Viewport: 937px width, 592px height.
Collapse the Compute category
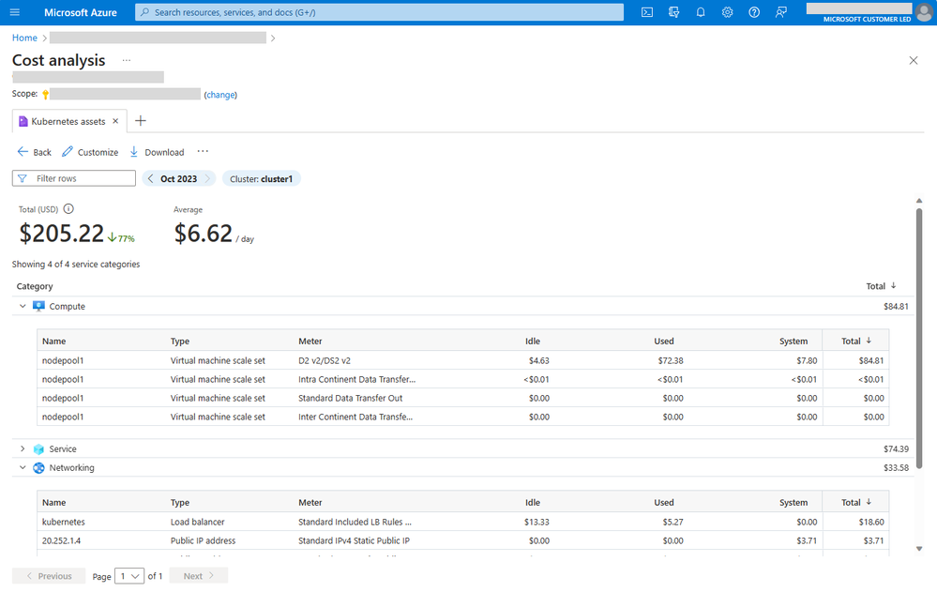tap(23, 306)
